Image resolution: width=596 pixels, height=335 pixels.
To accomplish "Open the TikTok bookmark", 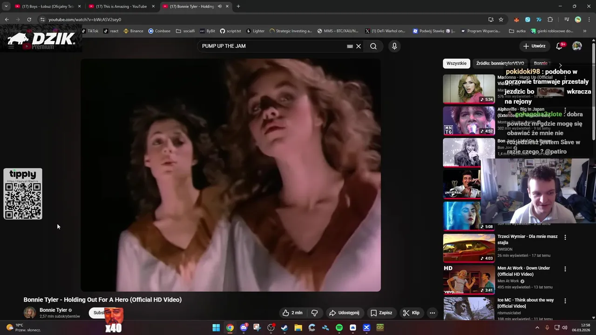I will pyautogui.click(x=90, y=31).
